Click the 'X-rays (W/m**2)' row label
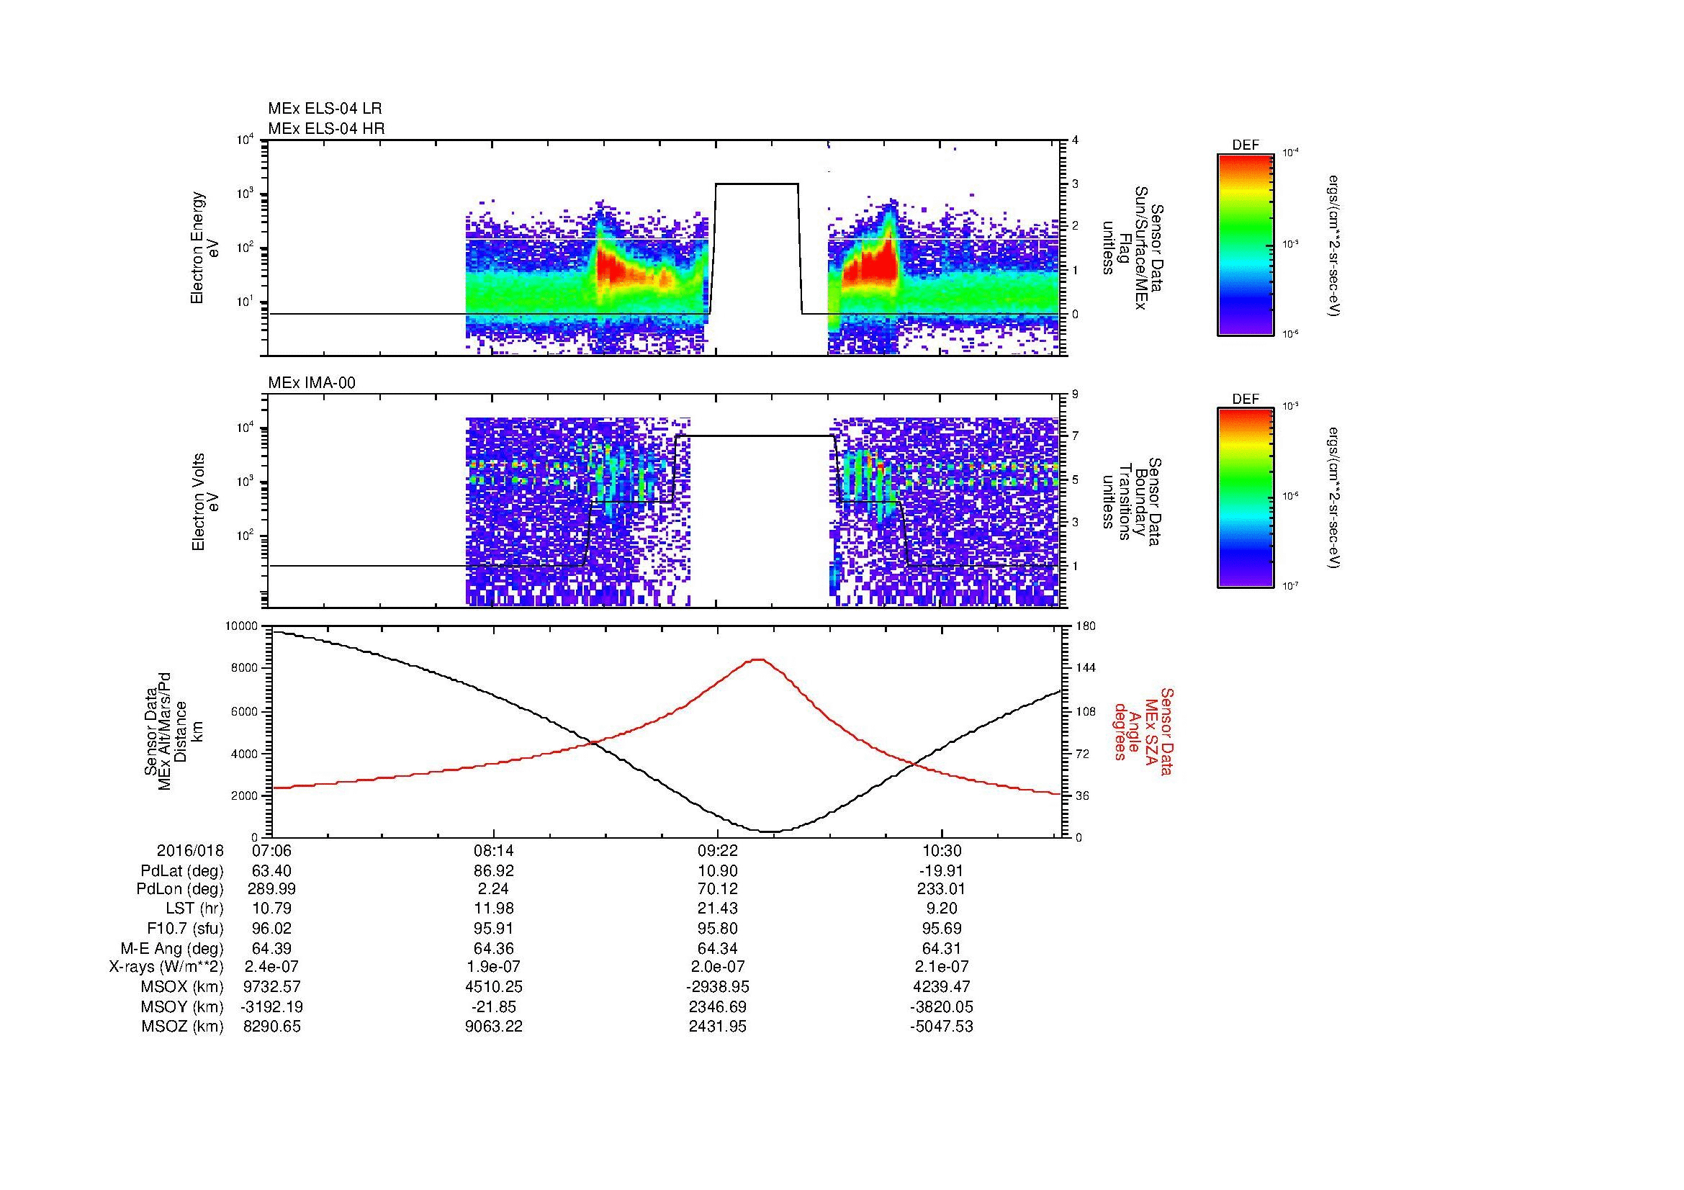 pyautogui.click(x=166, y=968)
